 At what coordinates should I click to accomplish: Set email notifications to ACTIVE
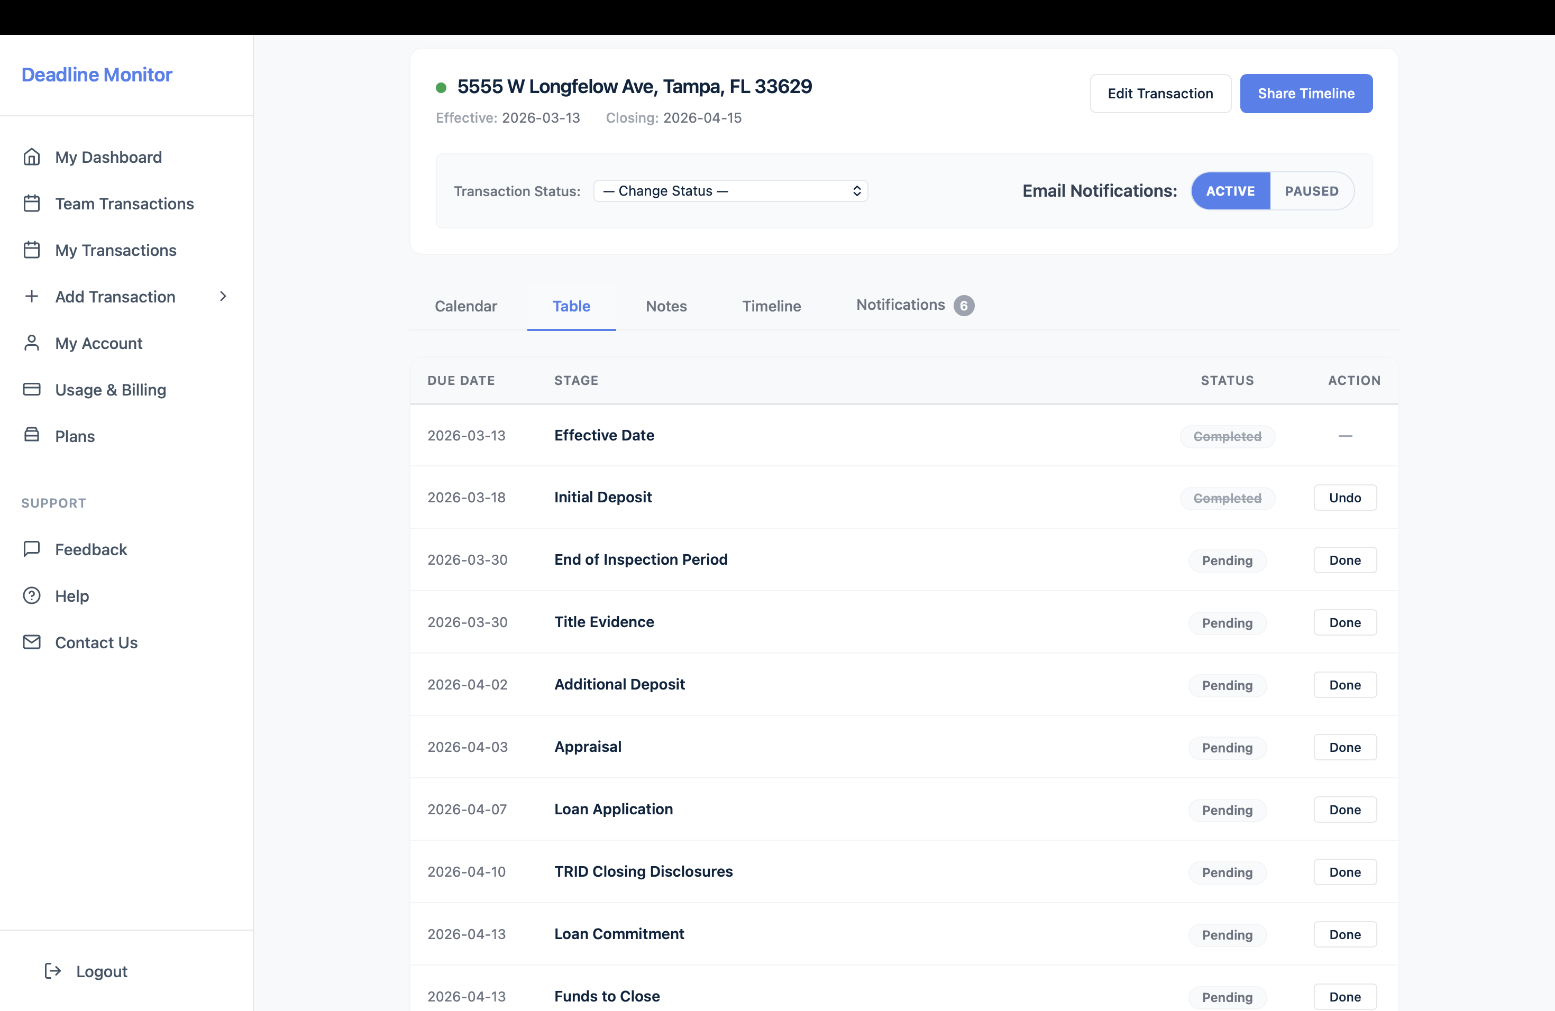click(x=1230, y=191)
